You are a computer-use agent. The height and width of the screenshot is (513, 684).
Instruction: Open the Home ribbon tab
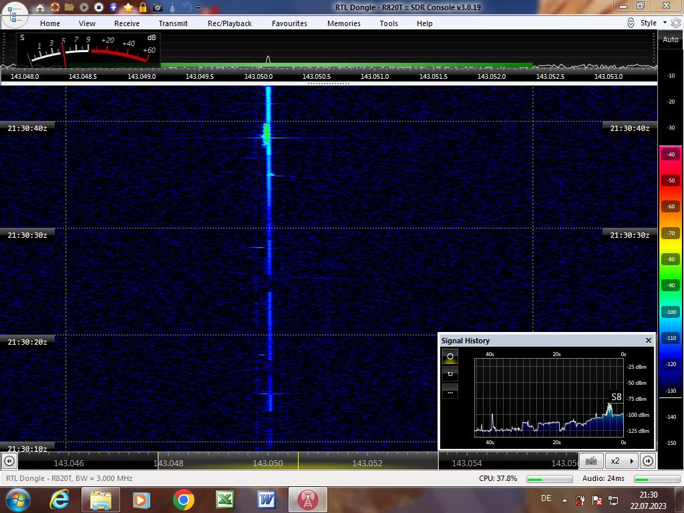[x=50, y=23]
